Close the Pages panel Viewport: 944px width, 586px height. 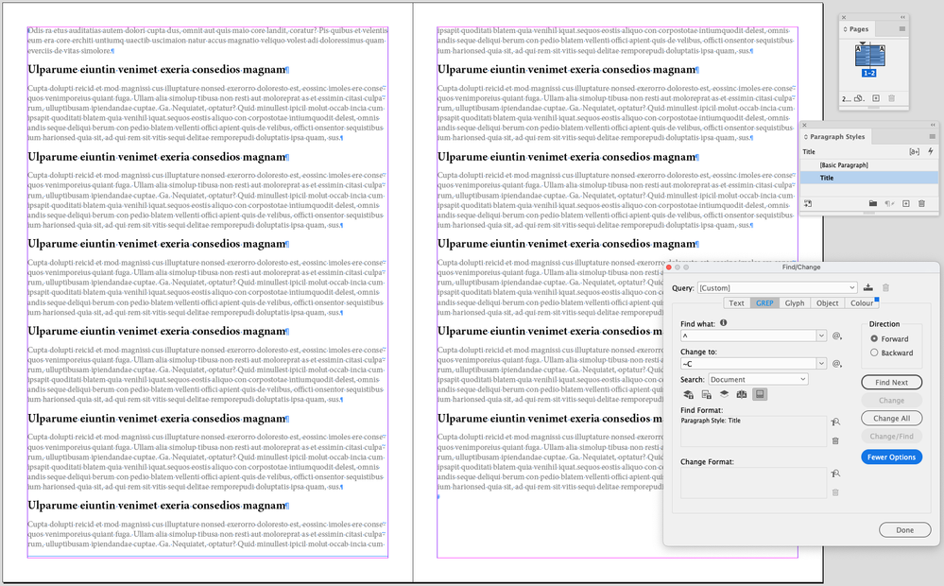[844, 17]
